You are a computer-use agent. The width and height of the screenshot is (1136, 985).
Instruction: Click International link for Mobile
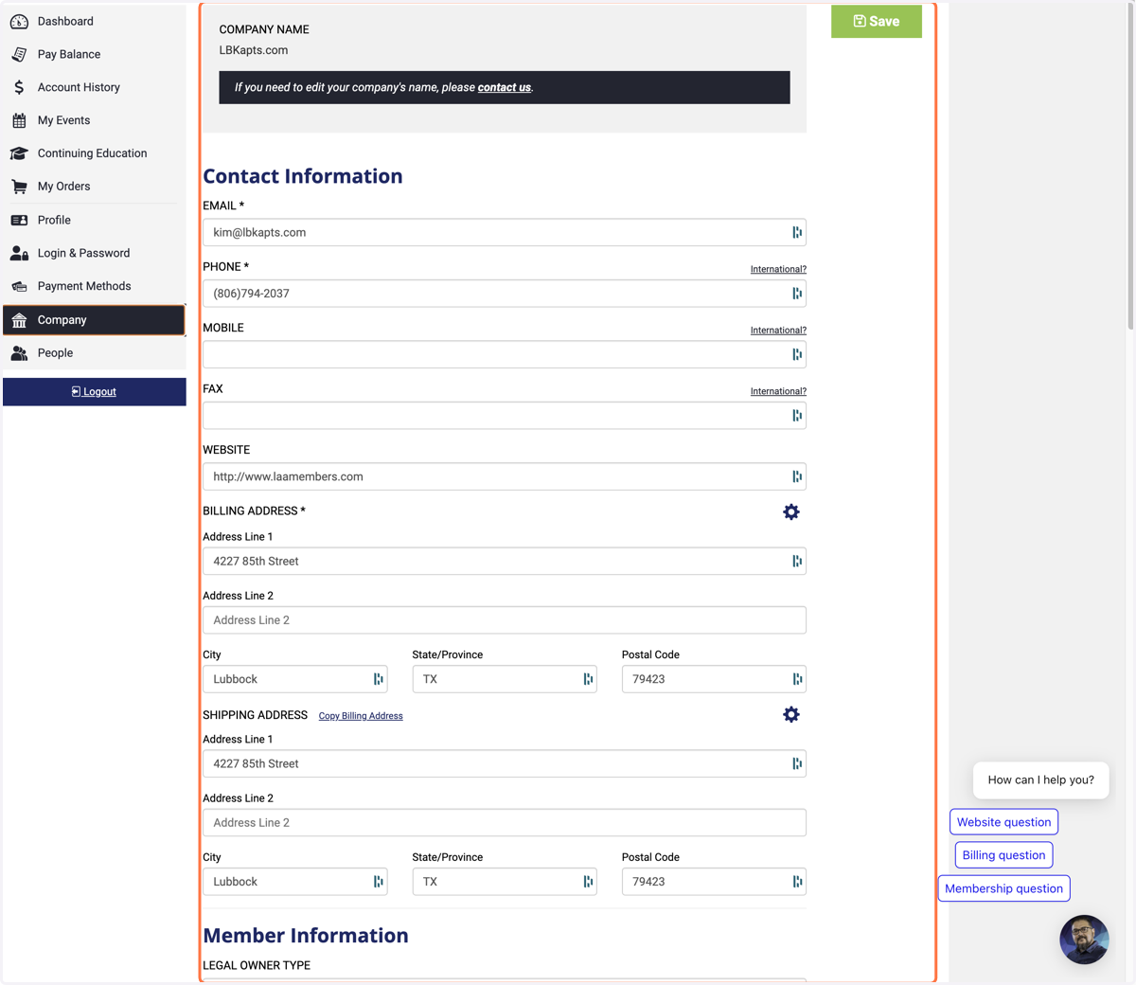[x=778, y=331]
